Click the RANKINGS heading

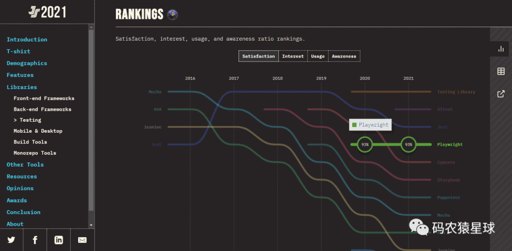(139, 14)
